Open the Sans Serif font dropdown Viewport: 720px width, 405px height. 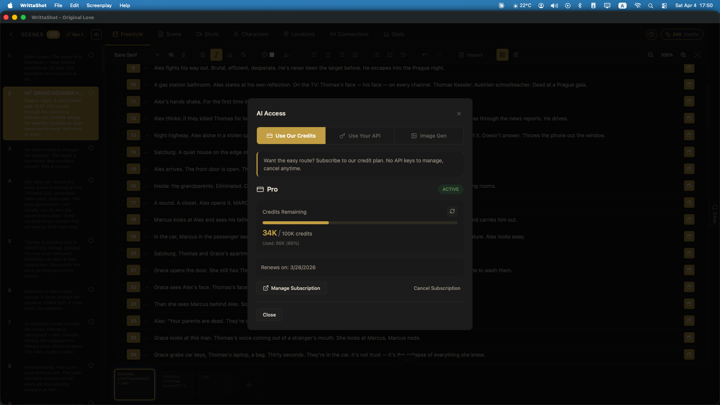click(136, 55)
